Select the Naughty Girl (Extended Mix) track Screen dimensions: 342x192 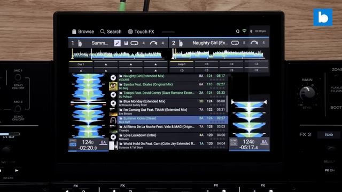[173, 77]
